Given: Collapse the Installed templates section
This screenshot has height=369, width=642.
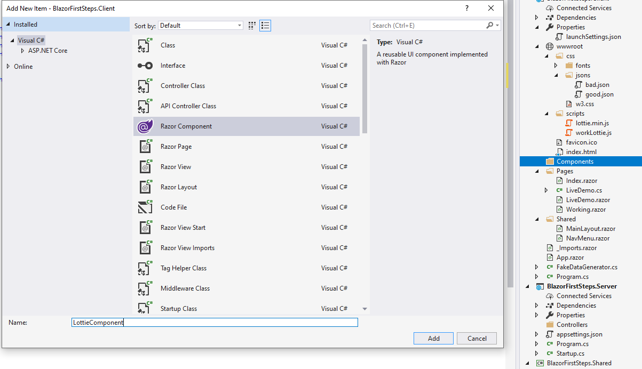Looking at the screenshot, I should 8,25.
